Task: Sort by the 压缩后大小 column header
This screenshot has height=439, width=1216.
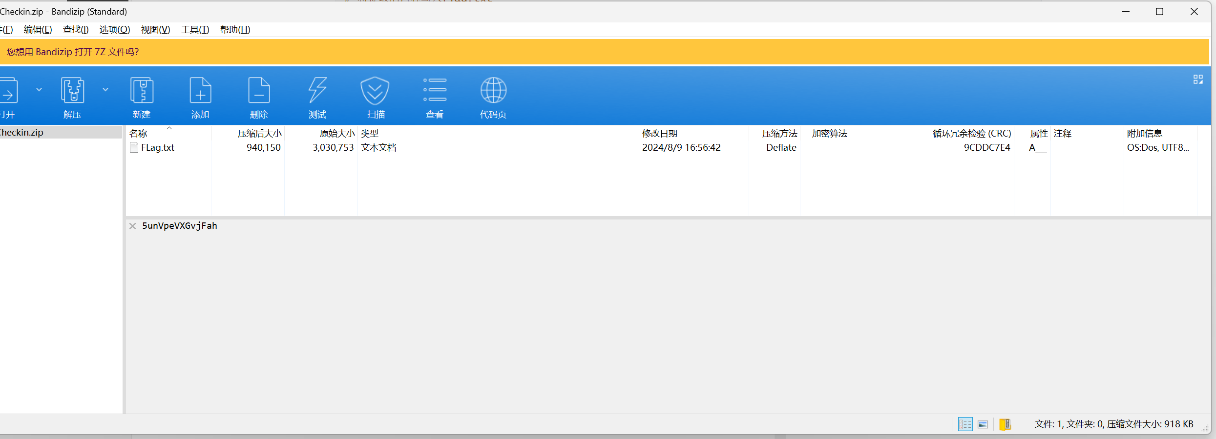Action: 248,133
